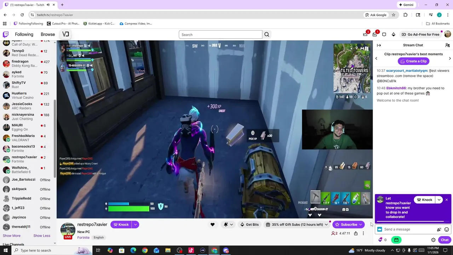Send message with the Chat button
This screenshot has width=453, height=255.
coord(445,240)
